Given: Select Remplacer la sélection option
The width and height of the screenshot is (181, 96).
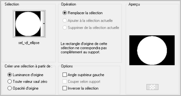Looking at the screenshot, I should (83, 13).
